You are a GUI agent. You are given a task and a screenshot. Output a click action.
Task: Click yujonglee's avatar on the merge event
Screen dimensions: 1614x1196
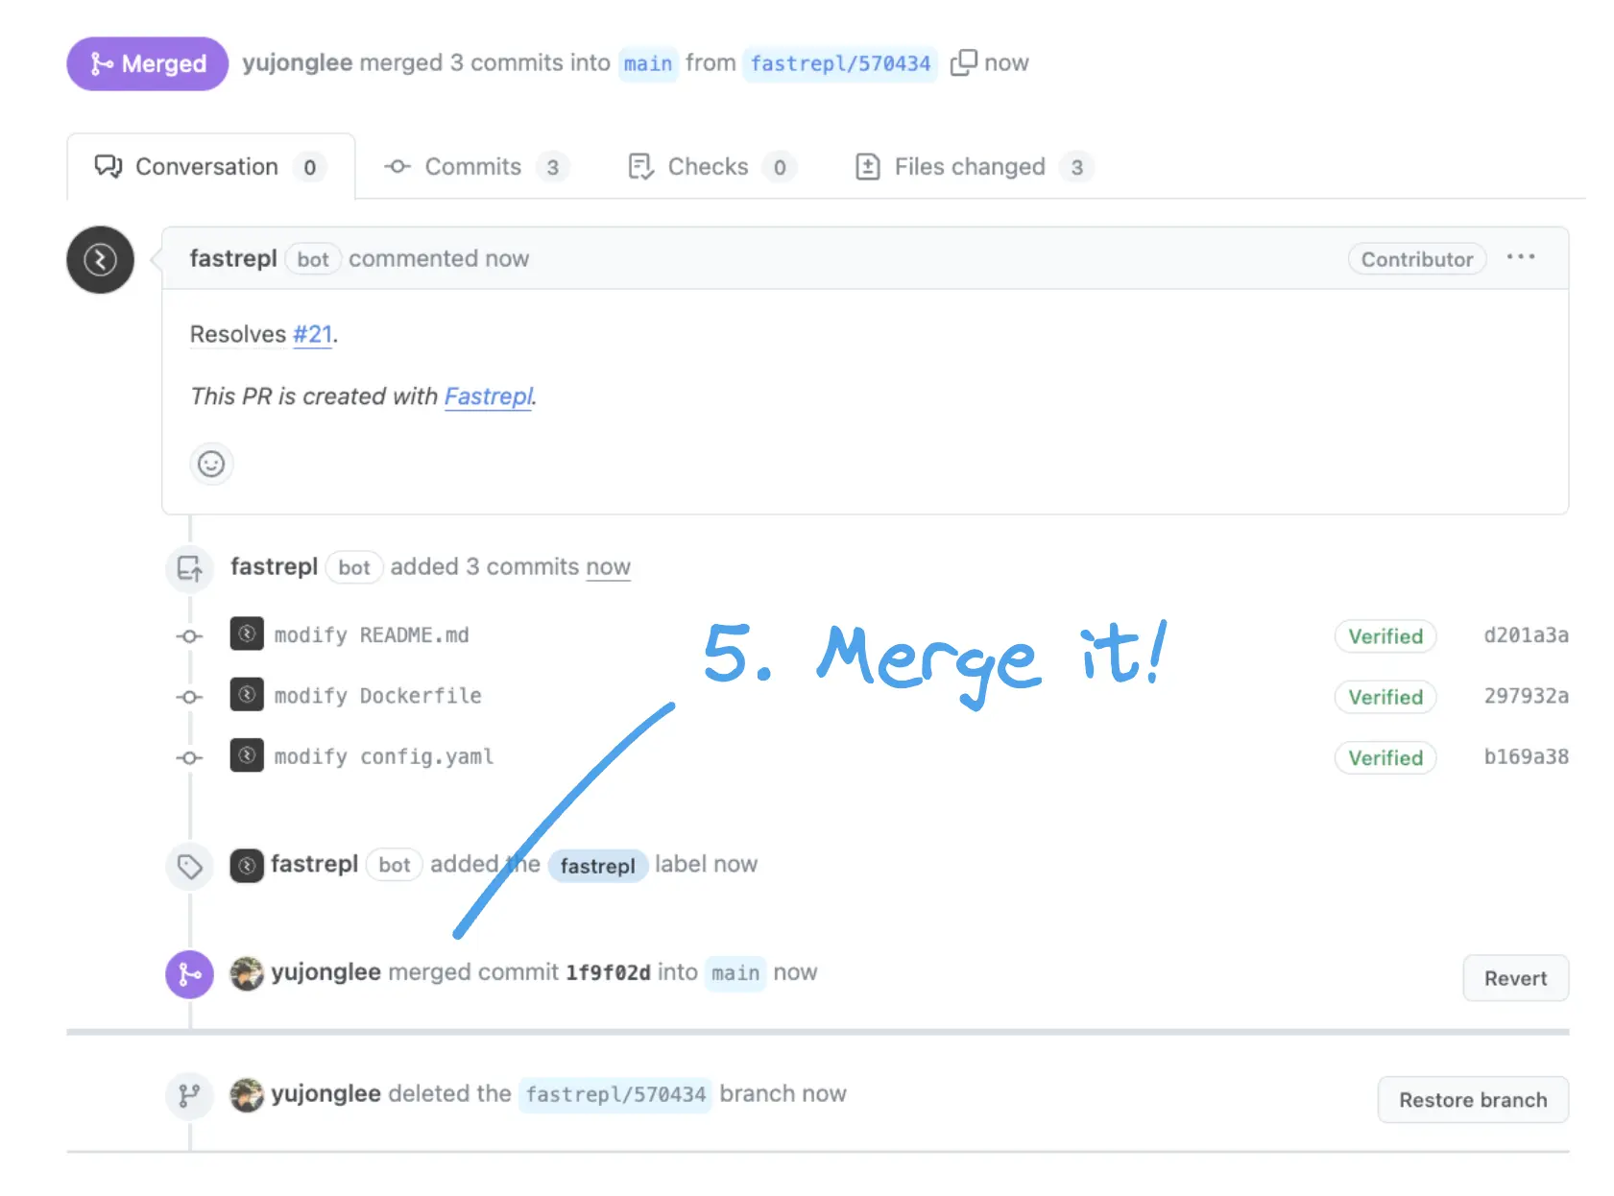247,972
